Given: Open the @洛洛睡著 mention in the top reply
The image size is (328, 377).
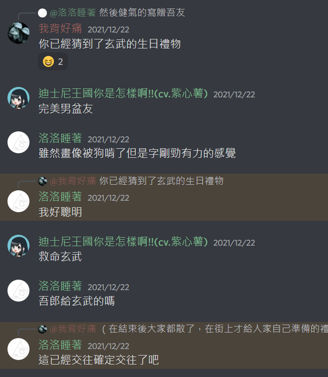Looking at the screenshot, I should pos(72,12).
